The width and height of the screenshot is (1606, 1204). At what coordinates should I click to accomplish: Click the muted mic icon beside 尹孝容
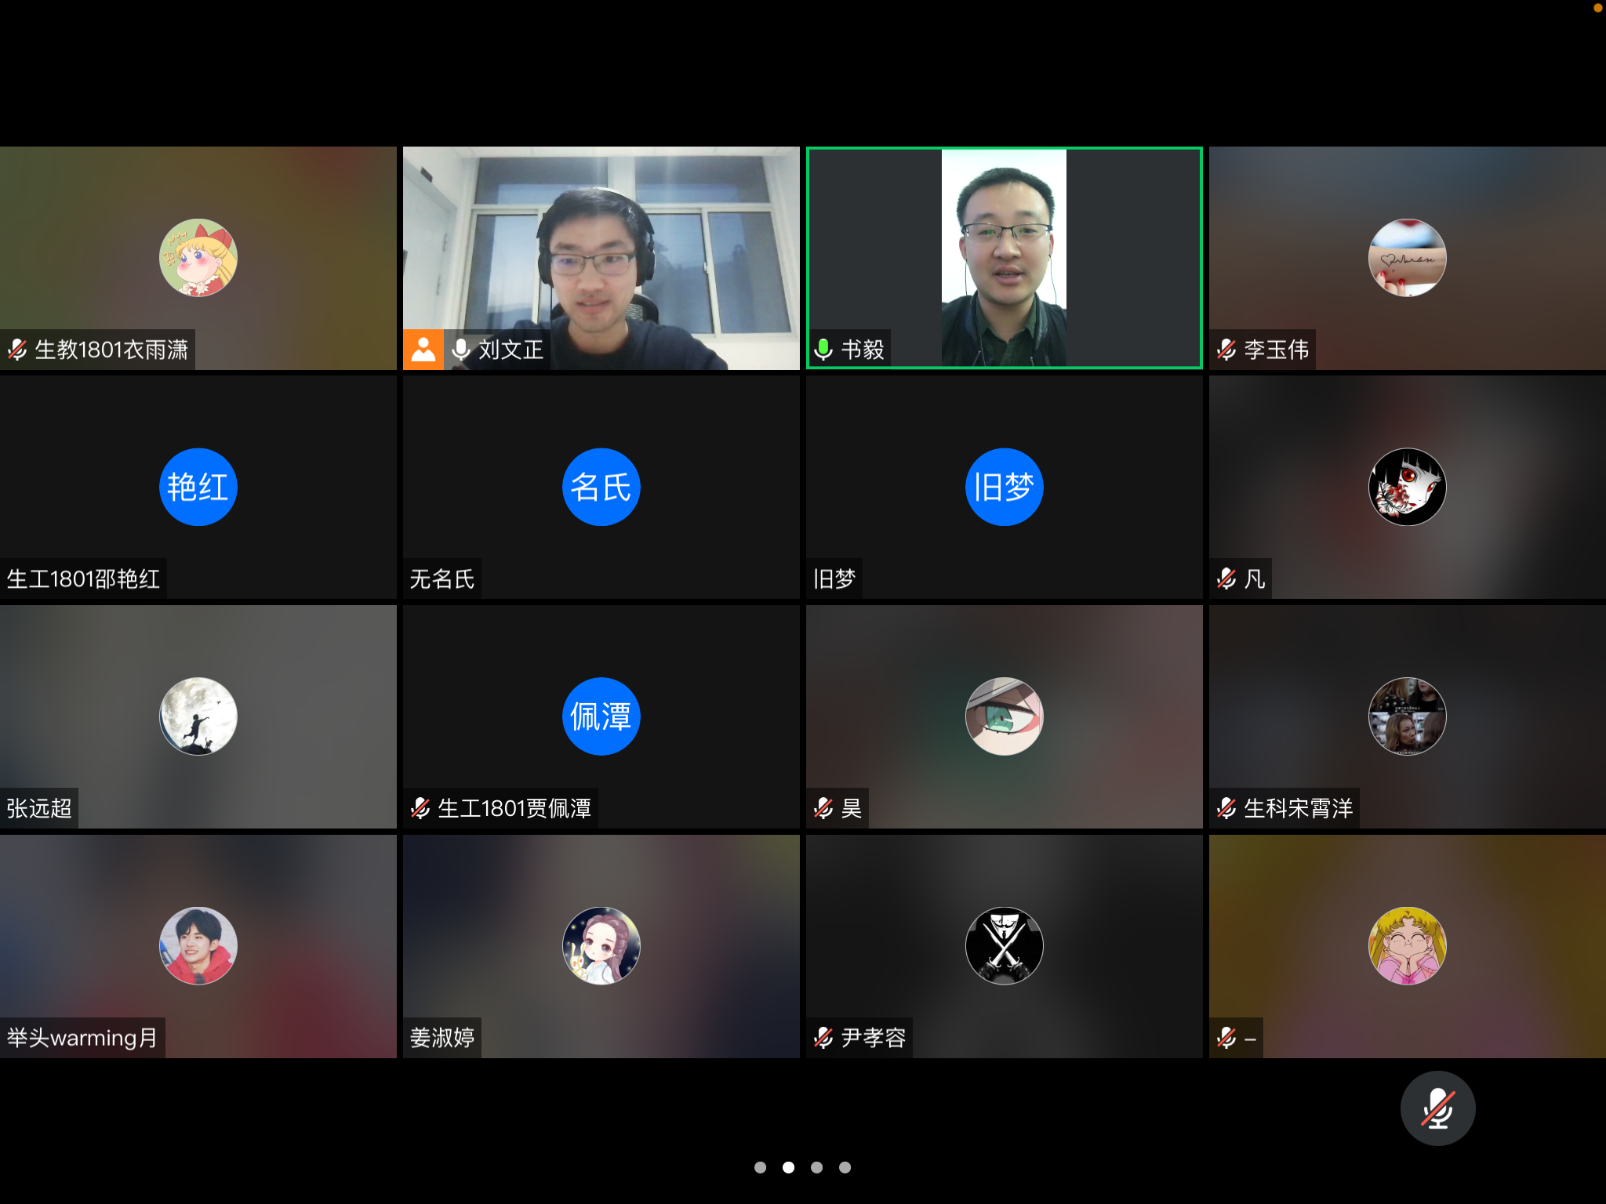pyautogui.click(x=823, y=1038)
